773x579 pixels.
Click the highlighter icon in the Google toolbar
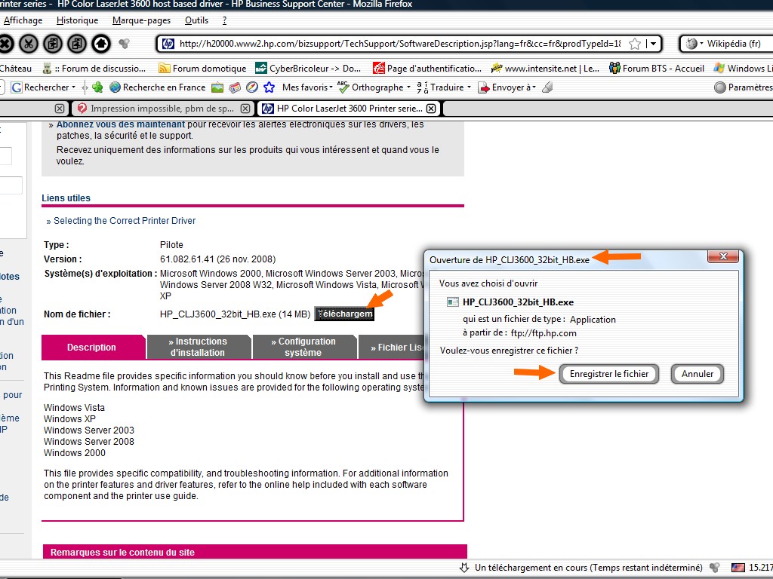pos(547,87)
